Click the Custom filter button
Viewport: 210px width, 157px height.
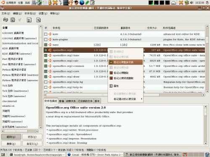(x=32, y=144)
